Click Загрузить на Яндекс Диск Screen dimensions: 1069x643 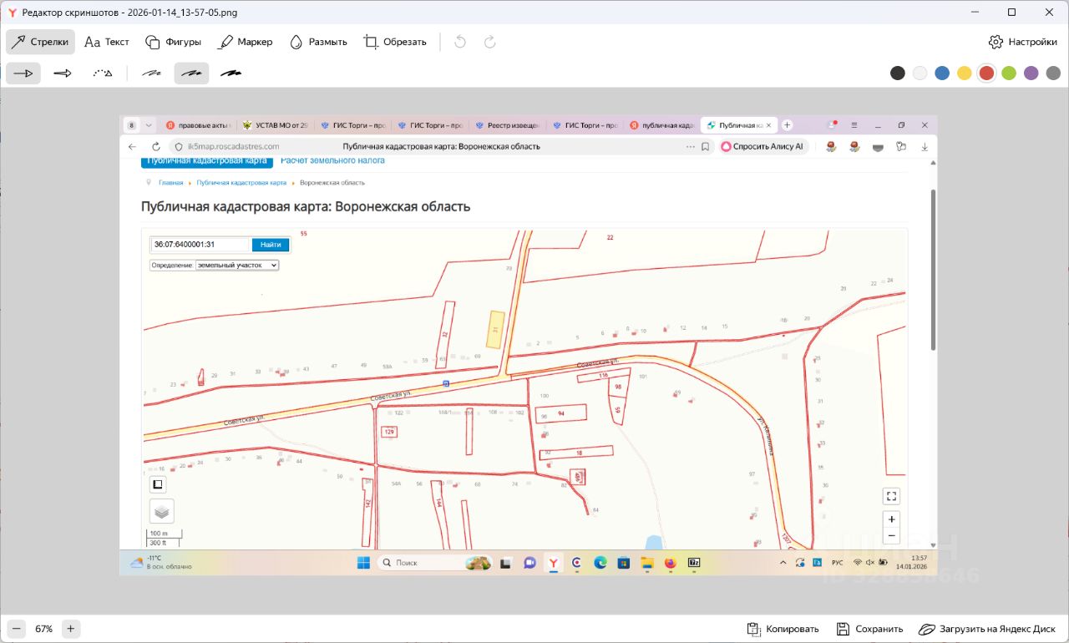point(986,629)
